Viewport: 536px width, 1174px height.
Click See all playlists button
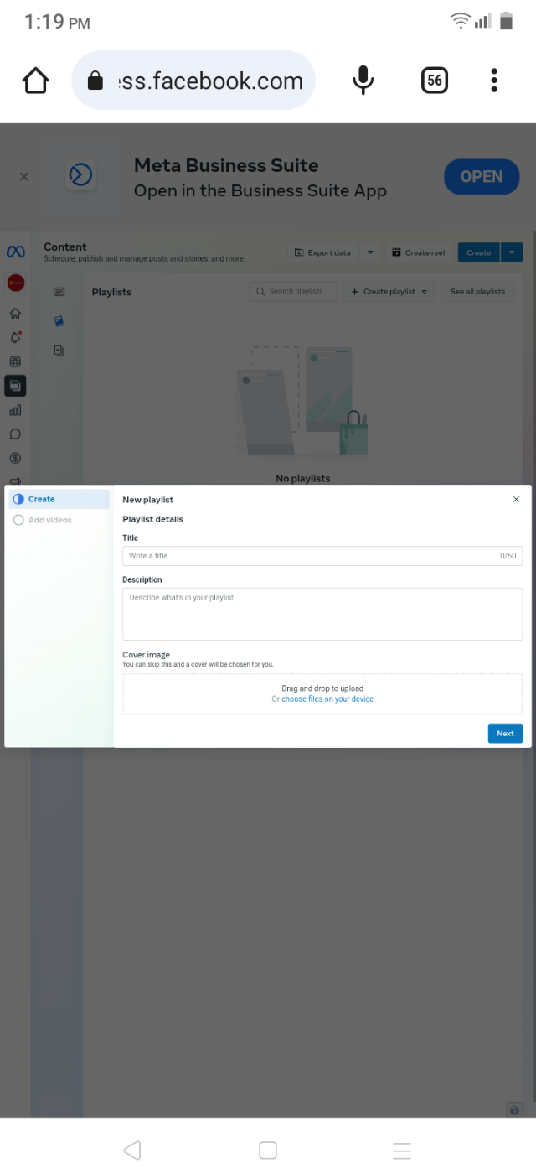pyautogui.click(x=477, y=291)
